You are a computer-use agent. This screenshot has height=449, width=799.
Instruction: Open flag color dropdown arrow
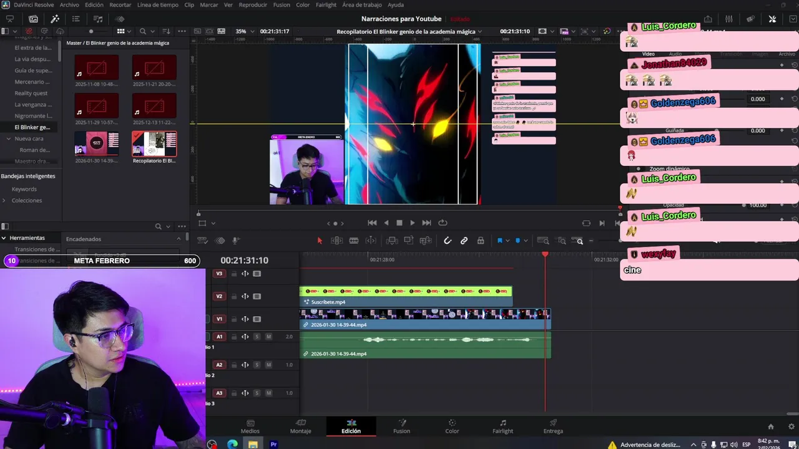[507, 241]
